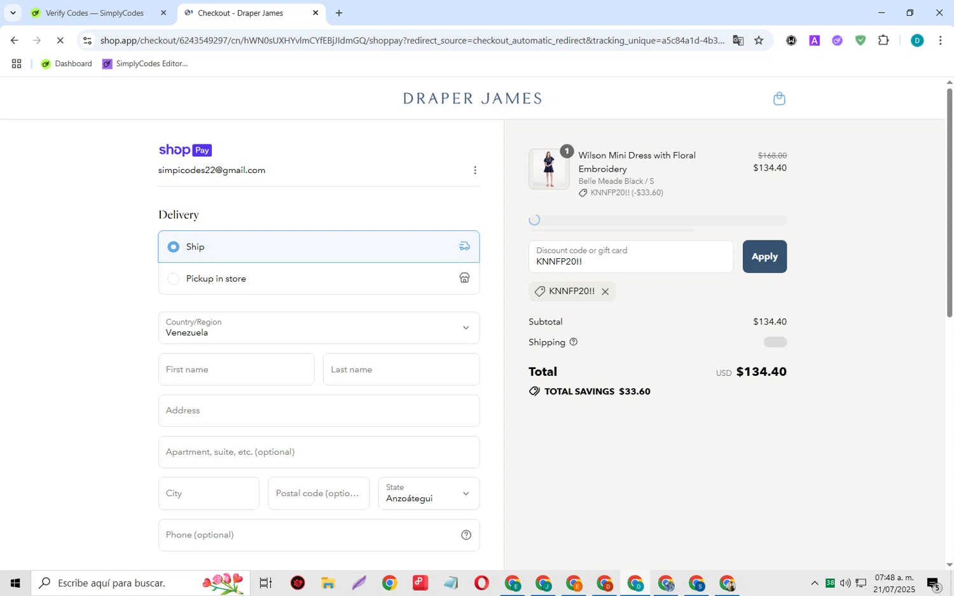Show the Shipping info question mark tooltip

click(x=574, y=342)
